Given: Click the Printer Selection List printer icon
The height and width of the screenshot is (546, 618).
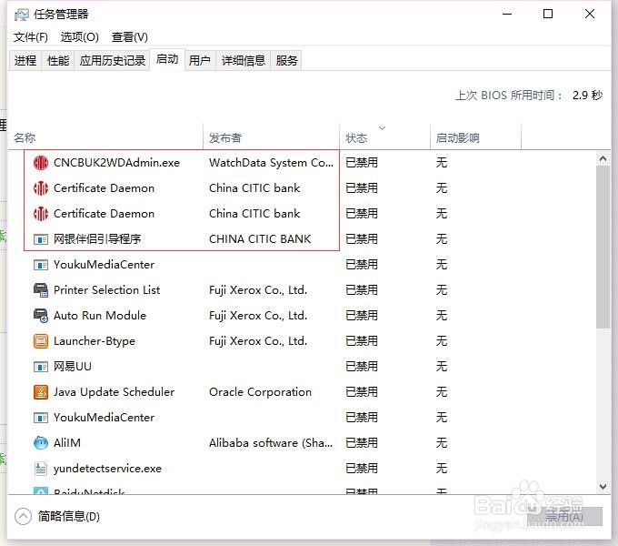Looking at the screenshot, I should click(x=41, y=290).
